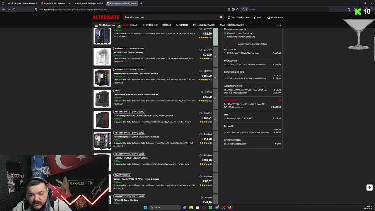Screen dimensions: 375x211
Task: Click info icon for Fractal Design North XL
Action: click(200, 113)
